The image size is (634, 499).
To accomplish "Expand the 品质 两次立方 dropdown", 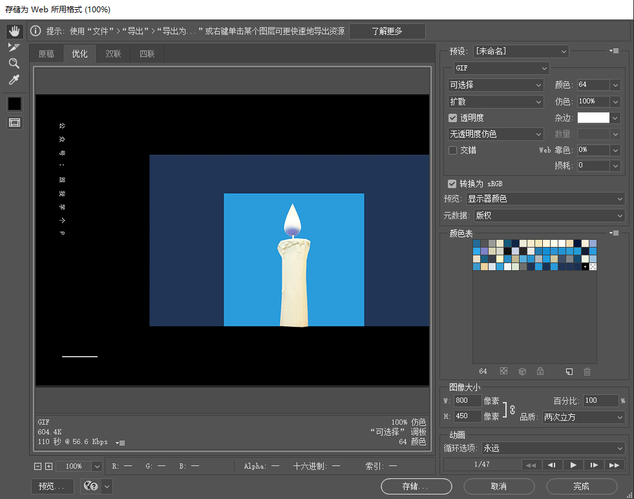I will pyautogui.click(x=584, y=417).
